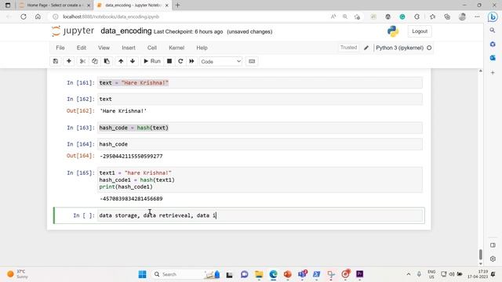Open the browser tab actions menu icon
Image resolution: width=502 pixels, height=282 pixels.
tap(8, 5)
